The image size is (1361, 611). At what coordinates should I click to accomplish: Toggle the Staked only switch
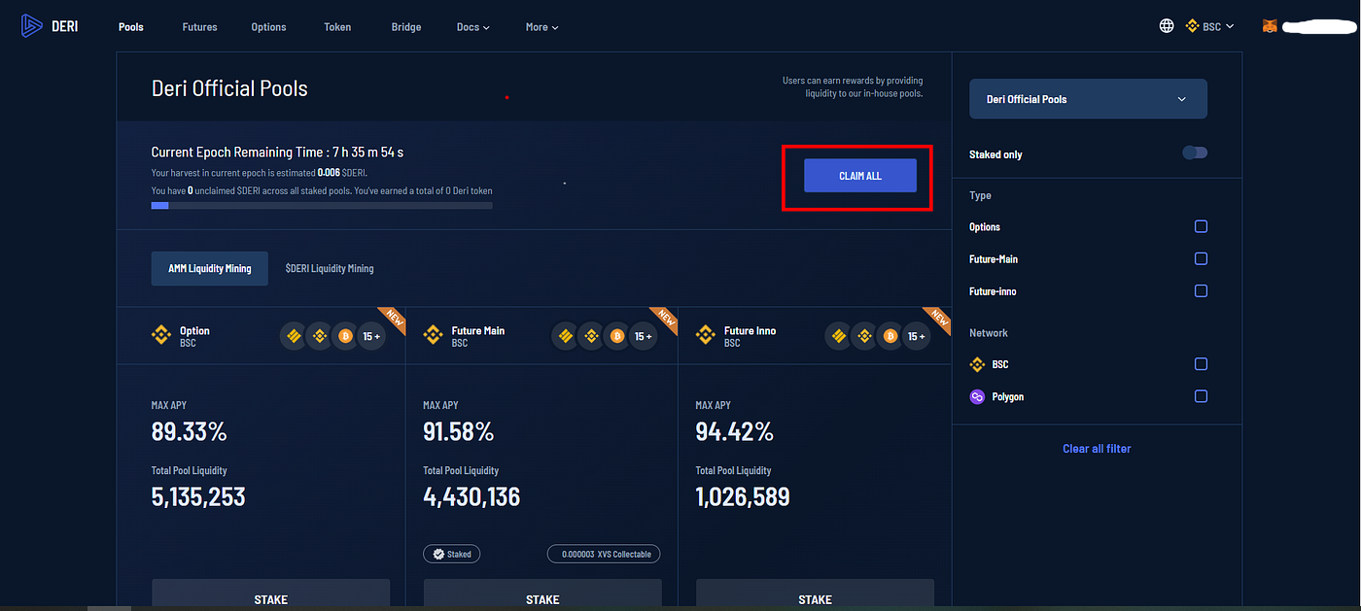tap(1195, 153)
